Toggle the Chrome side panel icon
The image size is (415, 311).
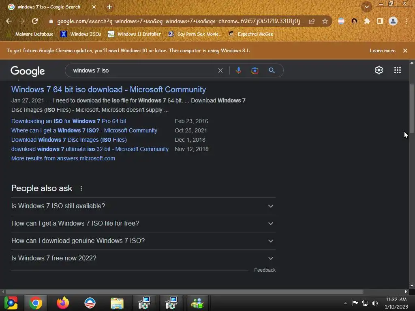pos(380,21)
